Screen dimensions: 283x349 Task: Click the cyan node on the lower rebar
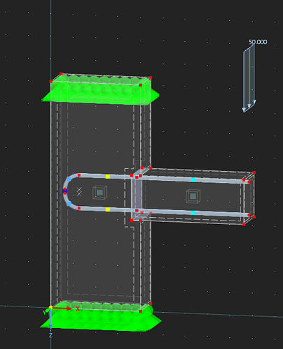193,213
